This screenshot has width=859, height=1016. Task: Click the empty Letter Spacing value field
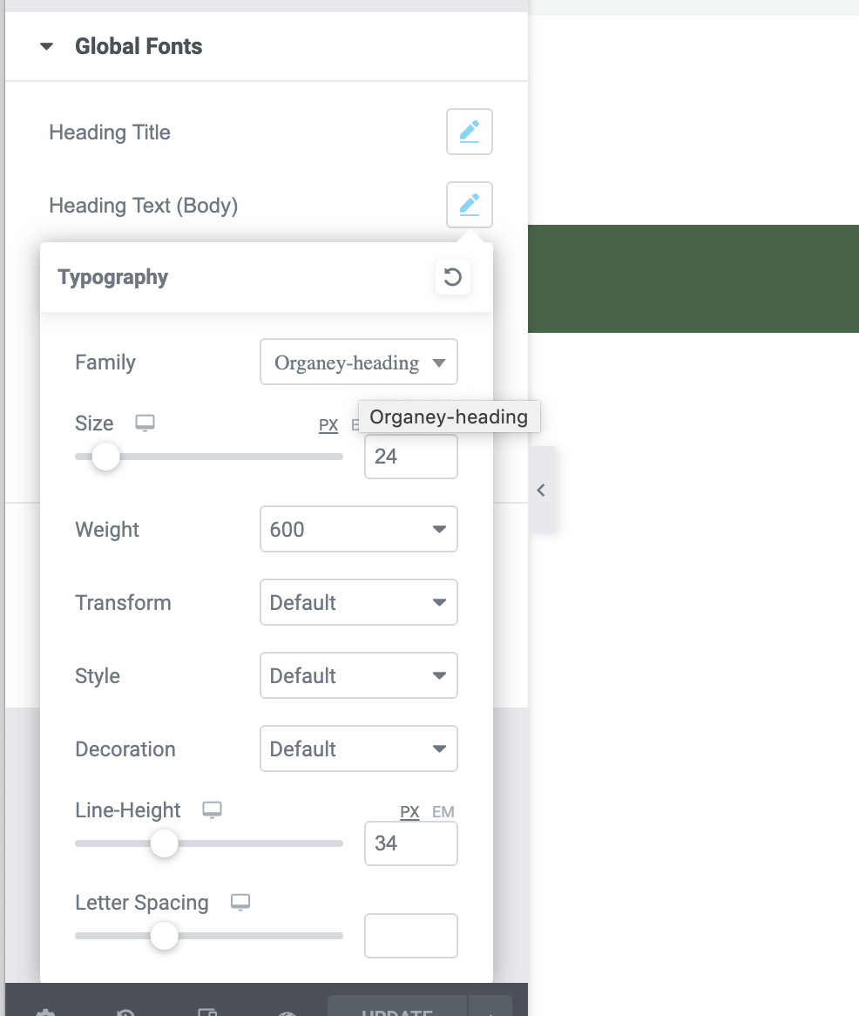410,936
